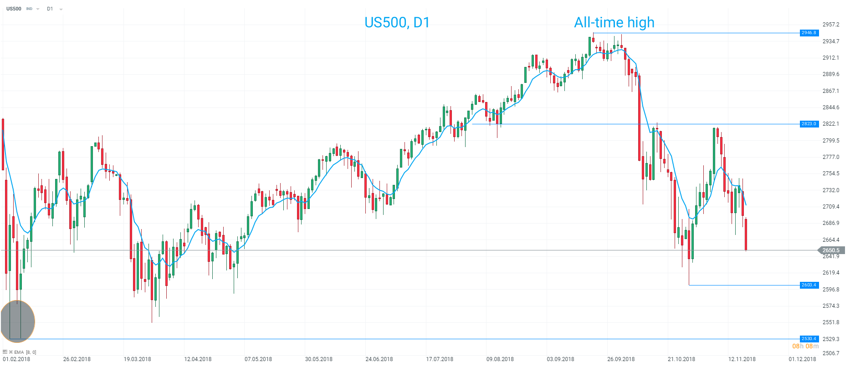Viewport: 850px width, 367px height.
Task: Click the current price marker 2650.5
Action: click(x=831, y=250)
